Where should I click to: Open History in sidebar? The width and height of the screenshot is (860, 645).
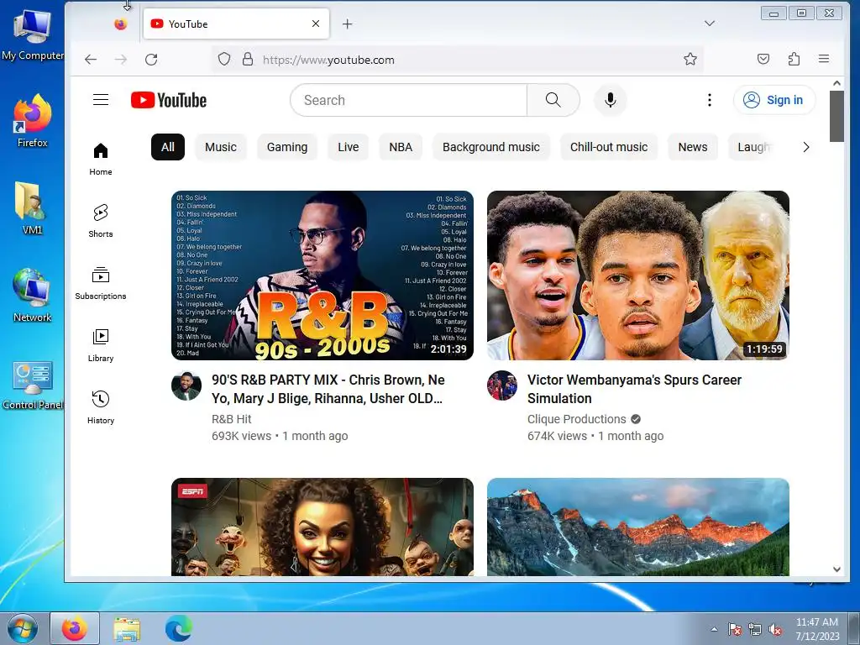coord(101,407)
